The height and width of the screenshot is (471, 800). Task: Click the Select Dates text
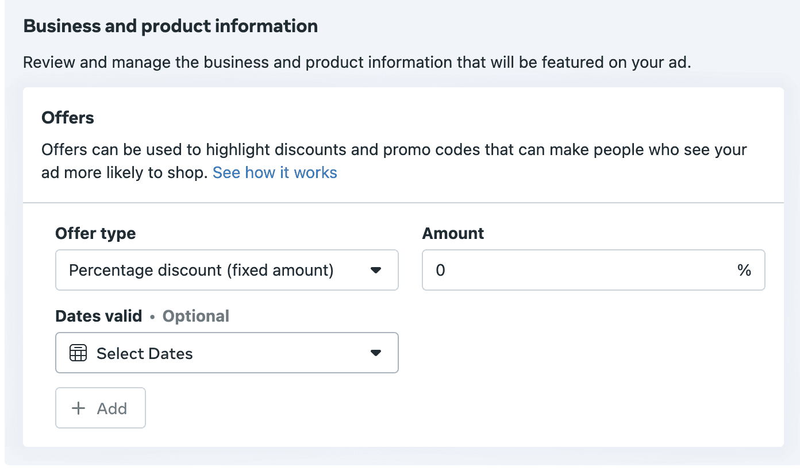coord(144,353)
